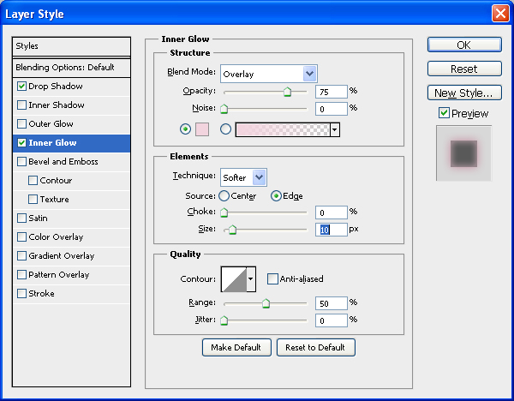The image size is (514, 401).
Task: Enable the Gradient Overlay checkbox
Action: pyautogui.click(x=21, y=255)
